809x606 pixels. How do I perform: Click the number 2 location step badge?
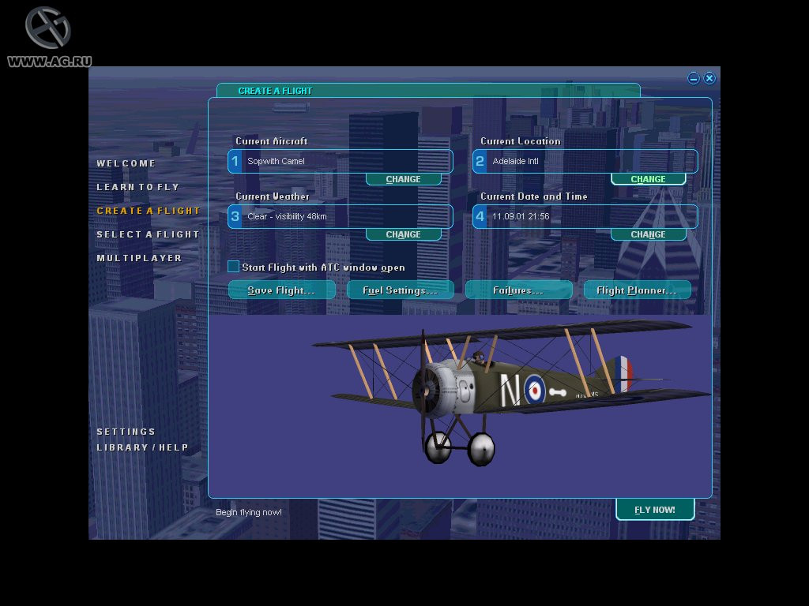coord(480,161)
